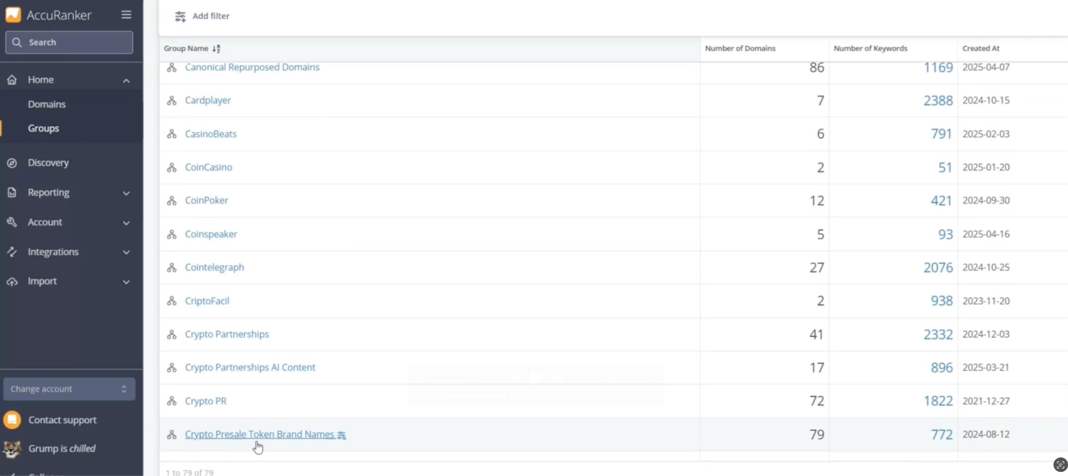Click filter icon after Crypto Presale Token Brand Names
This screenshot has width=1068, height=476.
(x=342, y=435)
